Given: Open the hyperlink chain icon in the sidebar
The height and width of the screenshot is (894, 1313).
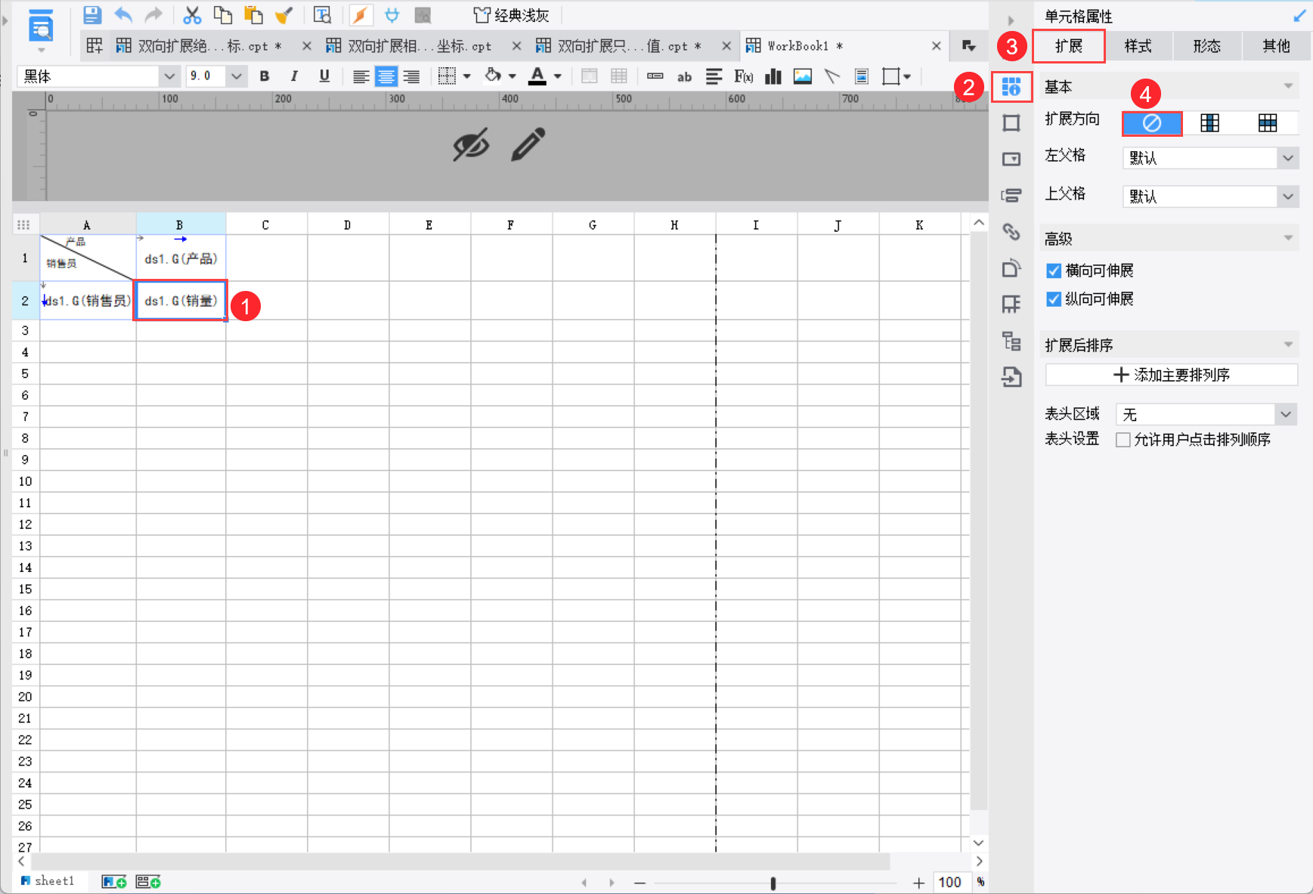Looking at the screenshot, I should [x=1011, y=231].
